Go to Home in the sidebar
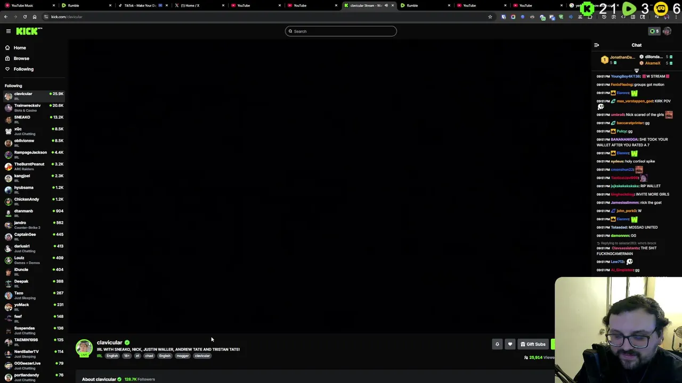This screenshot has width=682, height=383. coord(20,48)
